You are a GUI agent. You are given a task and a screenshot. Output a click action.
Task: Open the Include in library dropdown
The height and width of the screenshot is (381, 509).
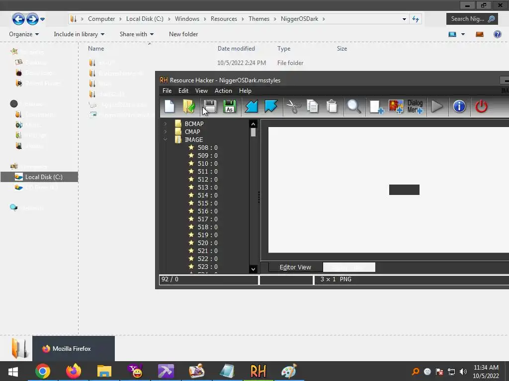79,34
